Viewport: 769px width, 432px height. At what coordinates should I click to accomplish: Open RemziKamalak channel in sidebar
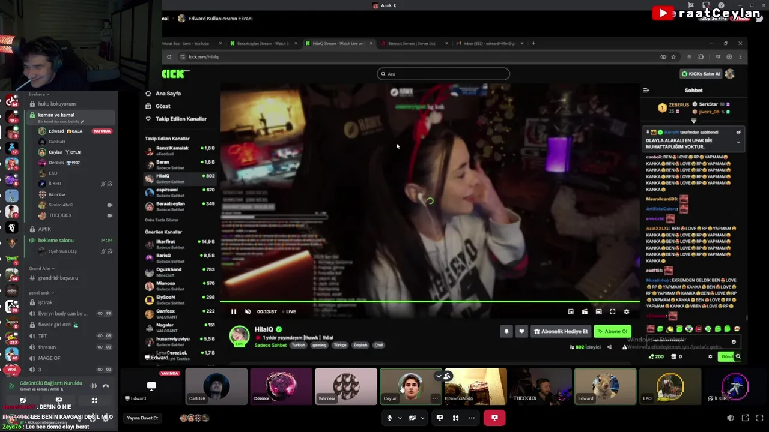coord(180,150)
